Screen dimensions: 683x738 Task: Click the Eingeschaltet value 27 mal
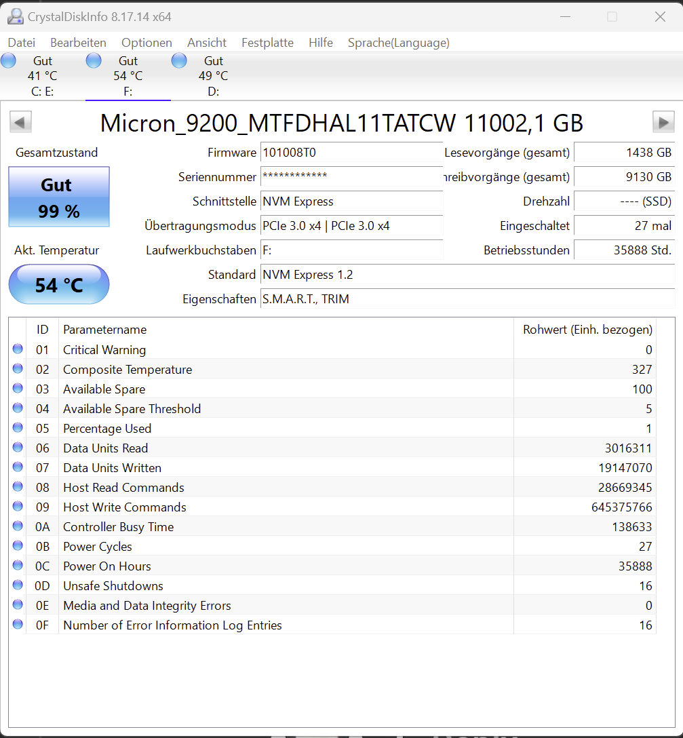624,226
